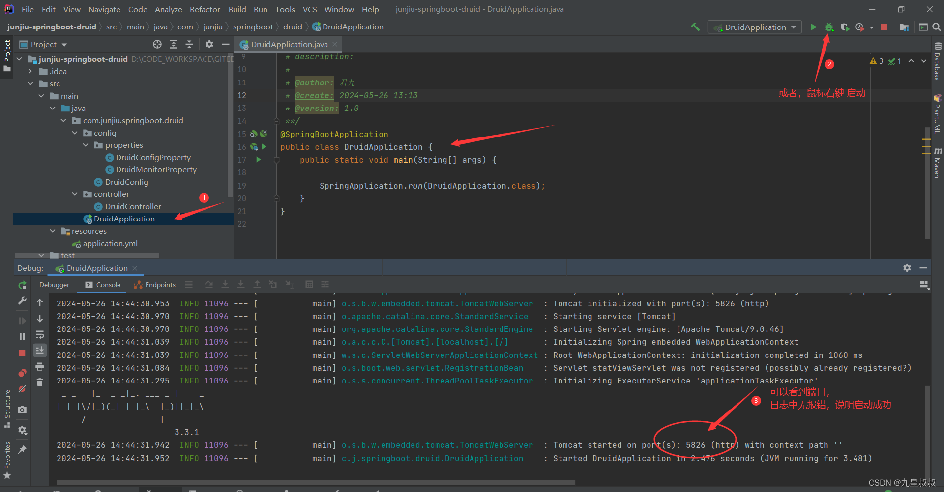Select the Console tab

tap(103, 285)
